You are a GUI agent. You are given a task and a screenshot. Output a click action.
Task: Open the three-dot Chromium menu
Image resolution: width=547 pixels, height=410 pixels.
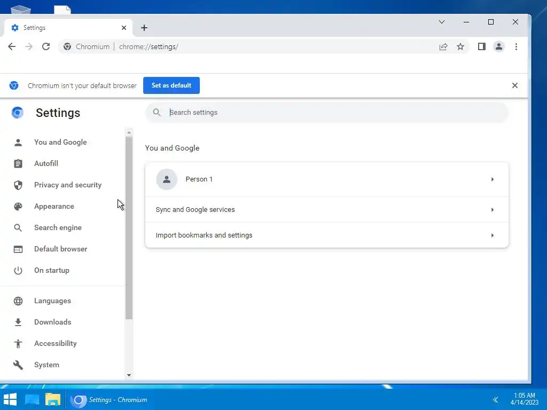tap(517, 47)
